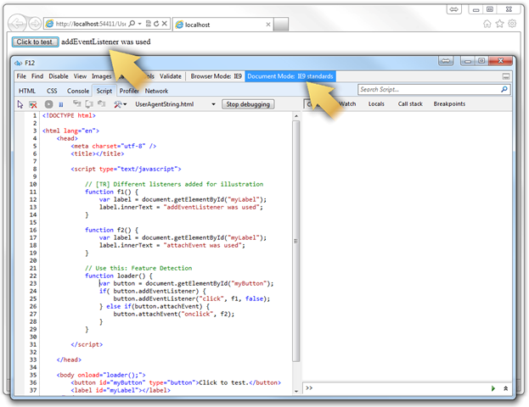529x407 pixels.
Task: Click the browser back button
Action: [17, 24]
